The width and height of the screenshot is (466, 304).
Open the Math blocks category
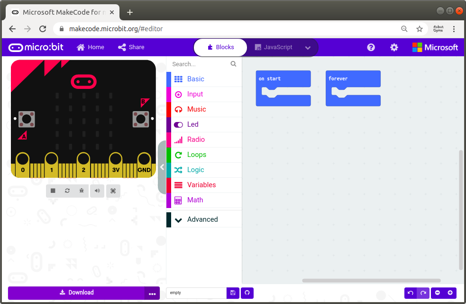[204, 200]
